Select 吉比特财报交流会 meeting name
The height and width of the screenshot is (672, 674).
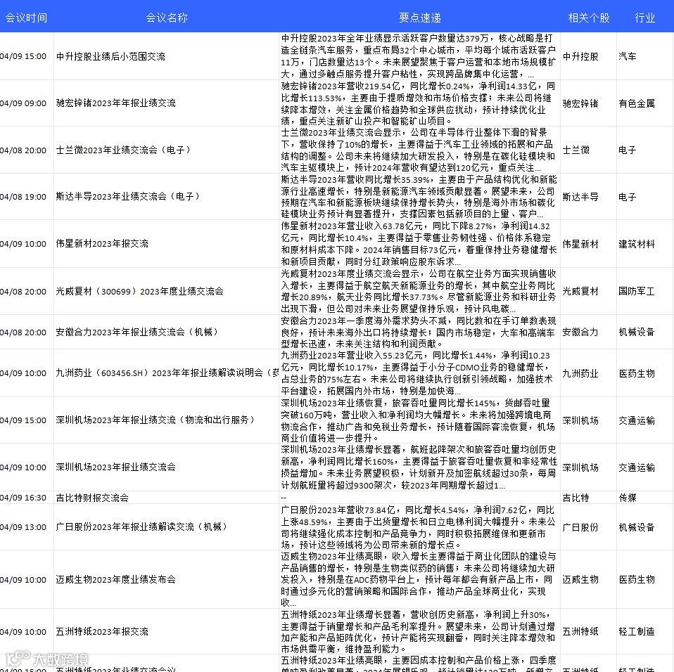coord(92,498)
